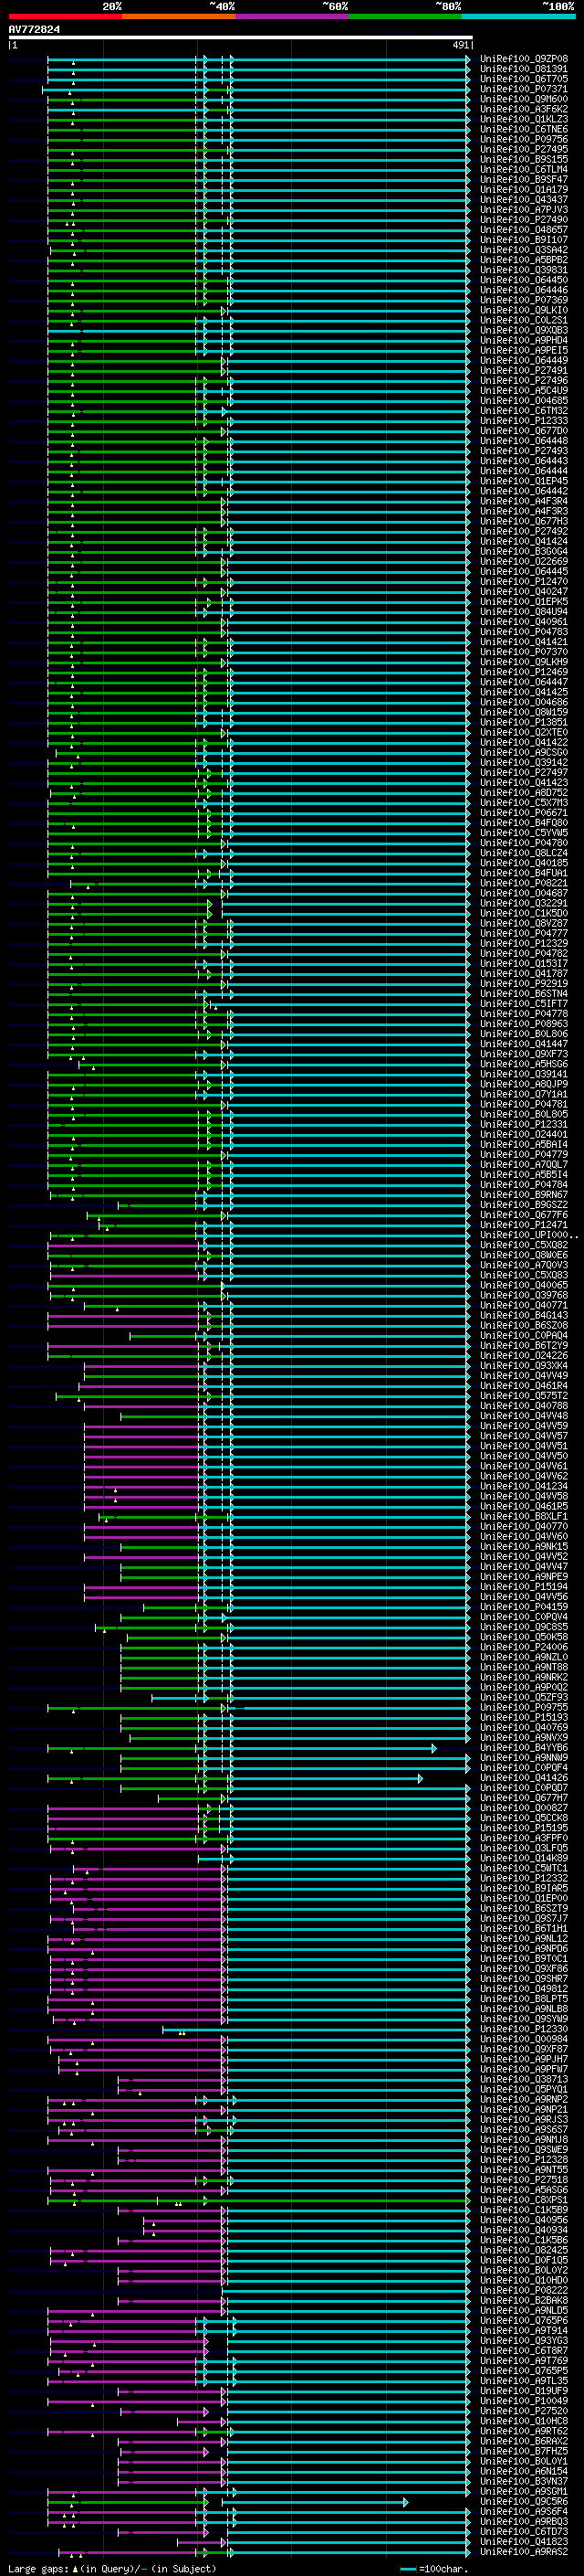Image resolution: width=584 pixels, height=2576 pixels.
Task: Select hit label UniRef100_Q41823
Action: tap(524, 2541)
